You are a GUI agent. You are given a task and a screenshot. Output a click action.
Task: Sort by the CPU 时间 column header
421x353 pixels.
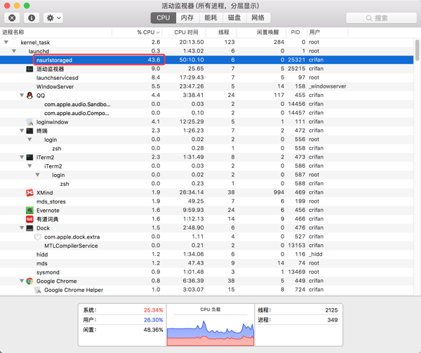[184, 32]
